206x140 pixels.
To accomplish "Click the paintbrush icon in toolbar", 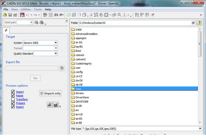I will pos(152,15).
